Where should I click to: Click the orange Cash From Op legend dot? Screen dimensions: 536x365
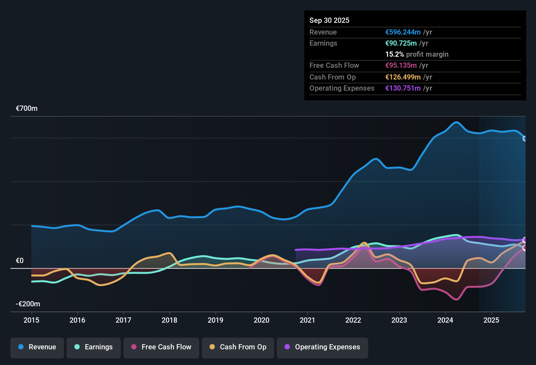(x=212, y=347)
